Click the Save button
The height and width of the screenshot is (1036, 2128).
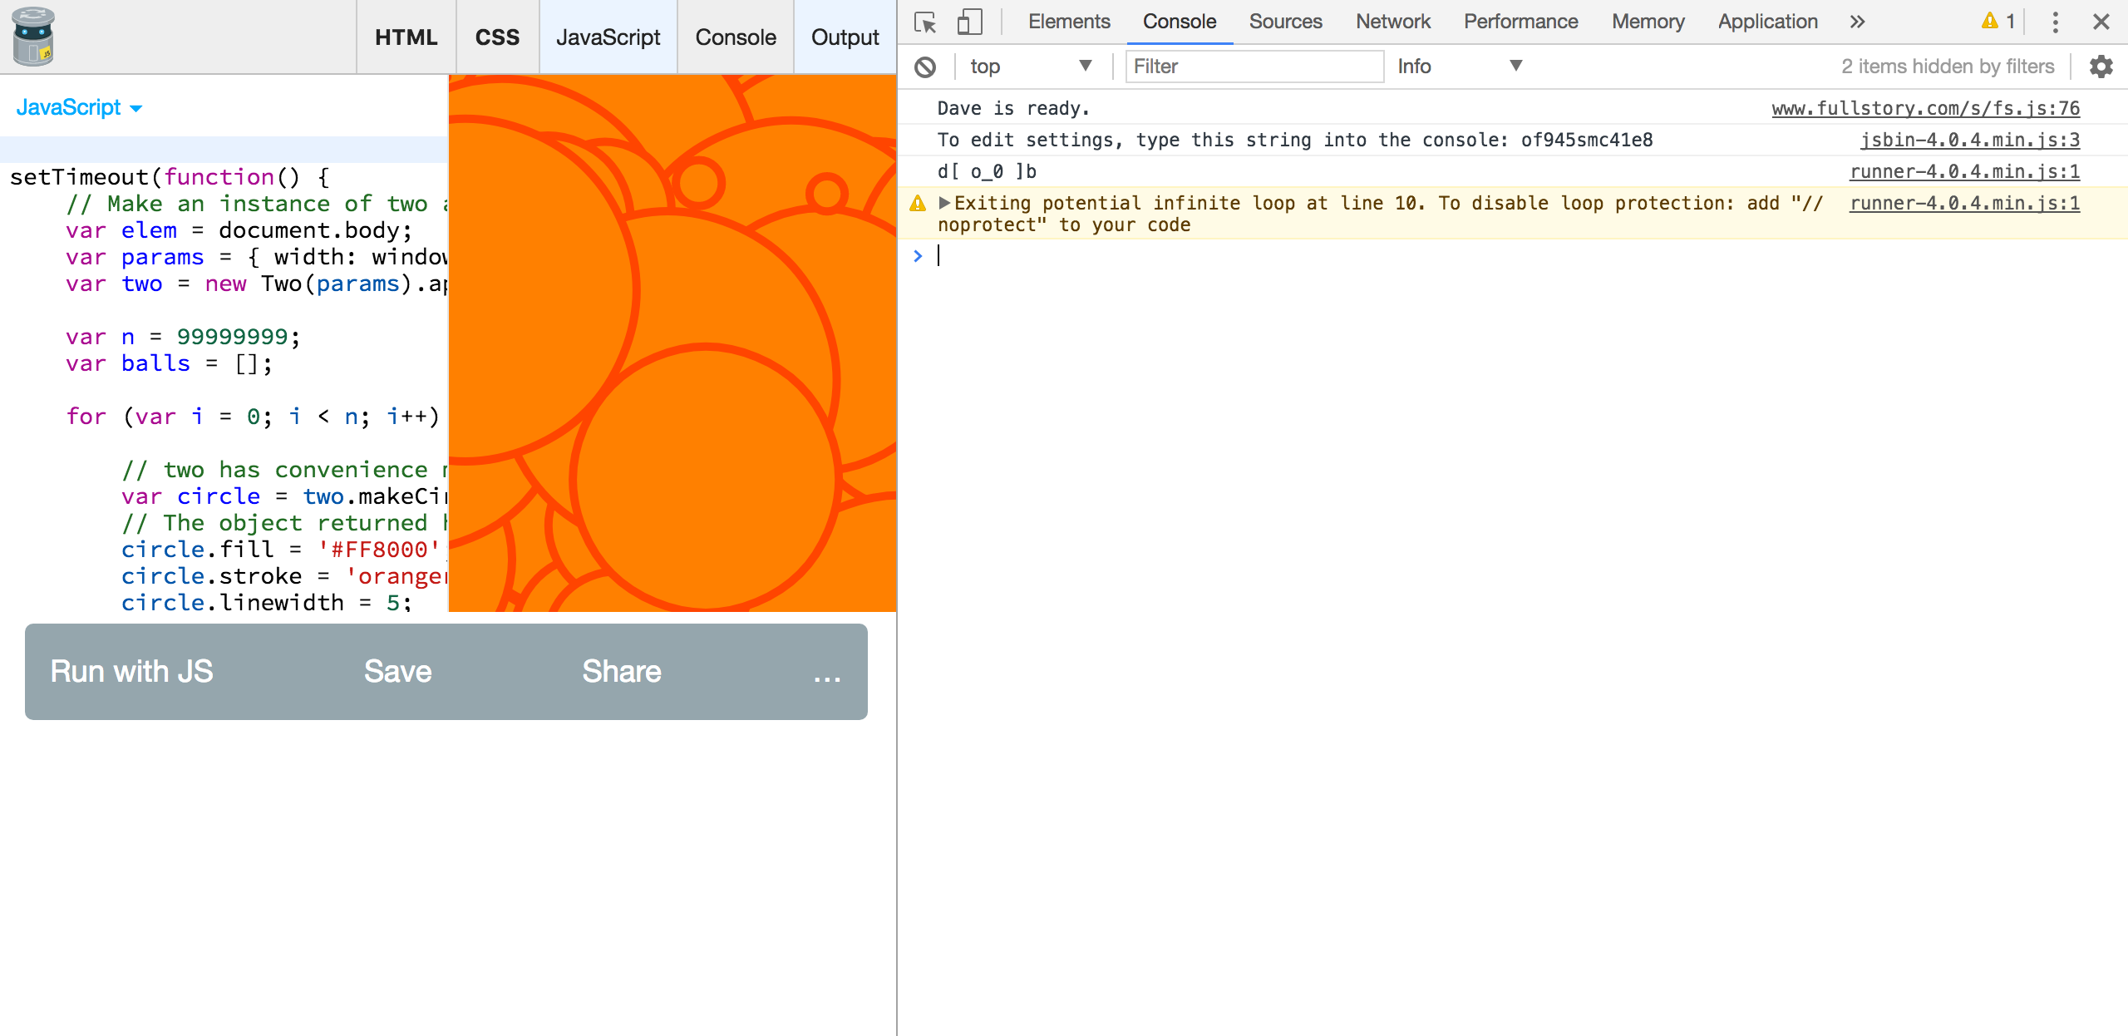[397, 671]
